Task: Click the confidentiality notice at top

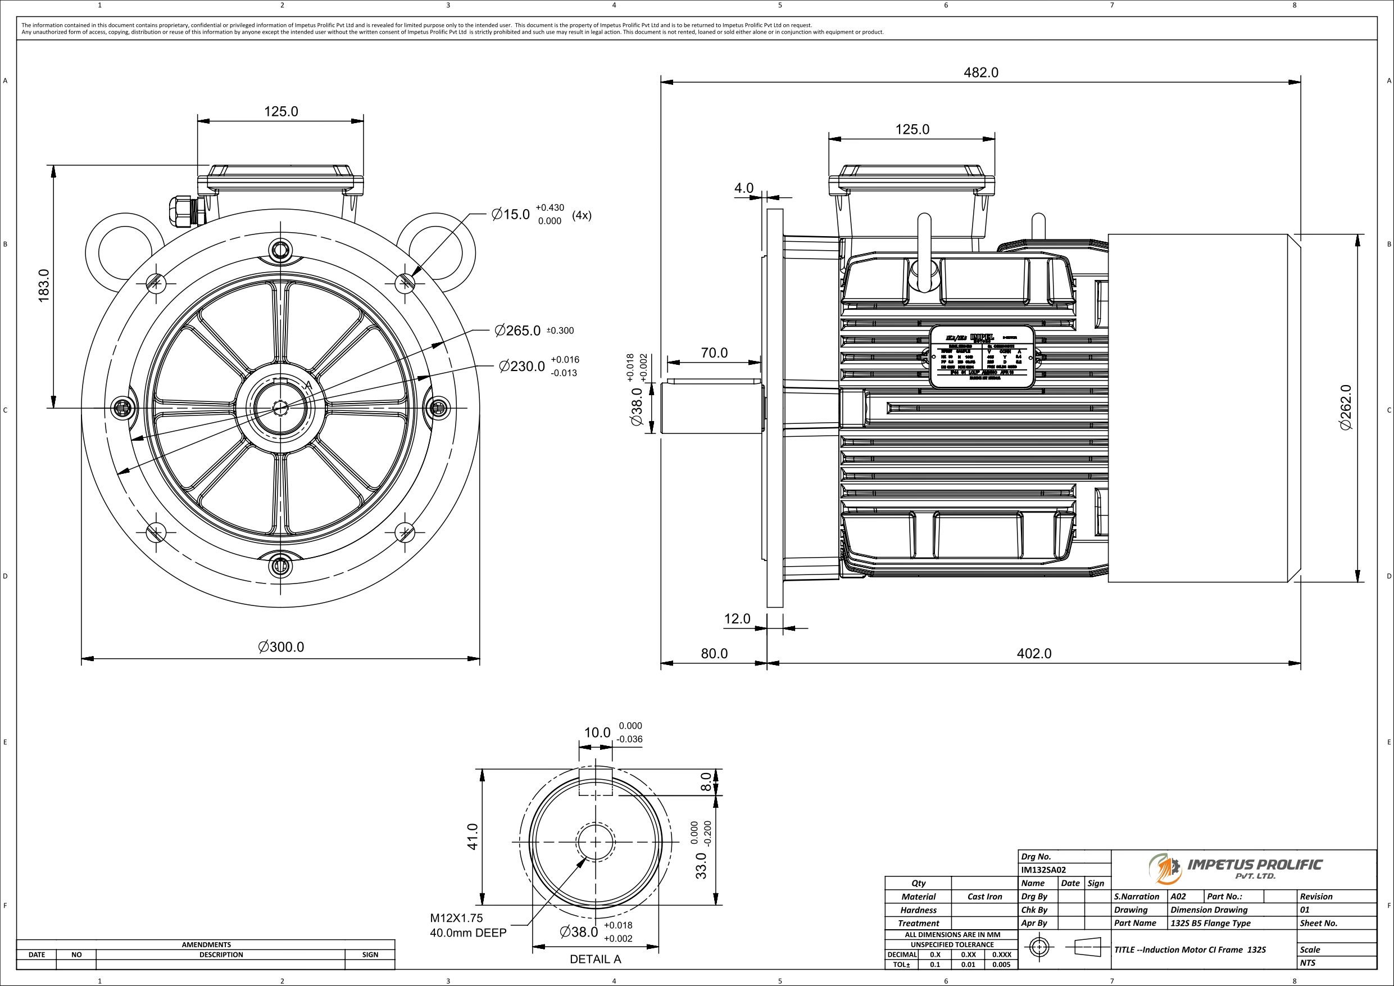Action: pyautogui.click(x=452, y=29)
